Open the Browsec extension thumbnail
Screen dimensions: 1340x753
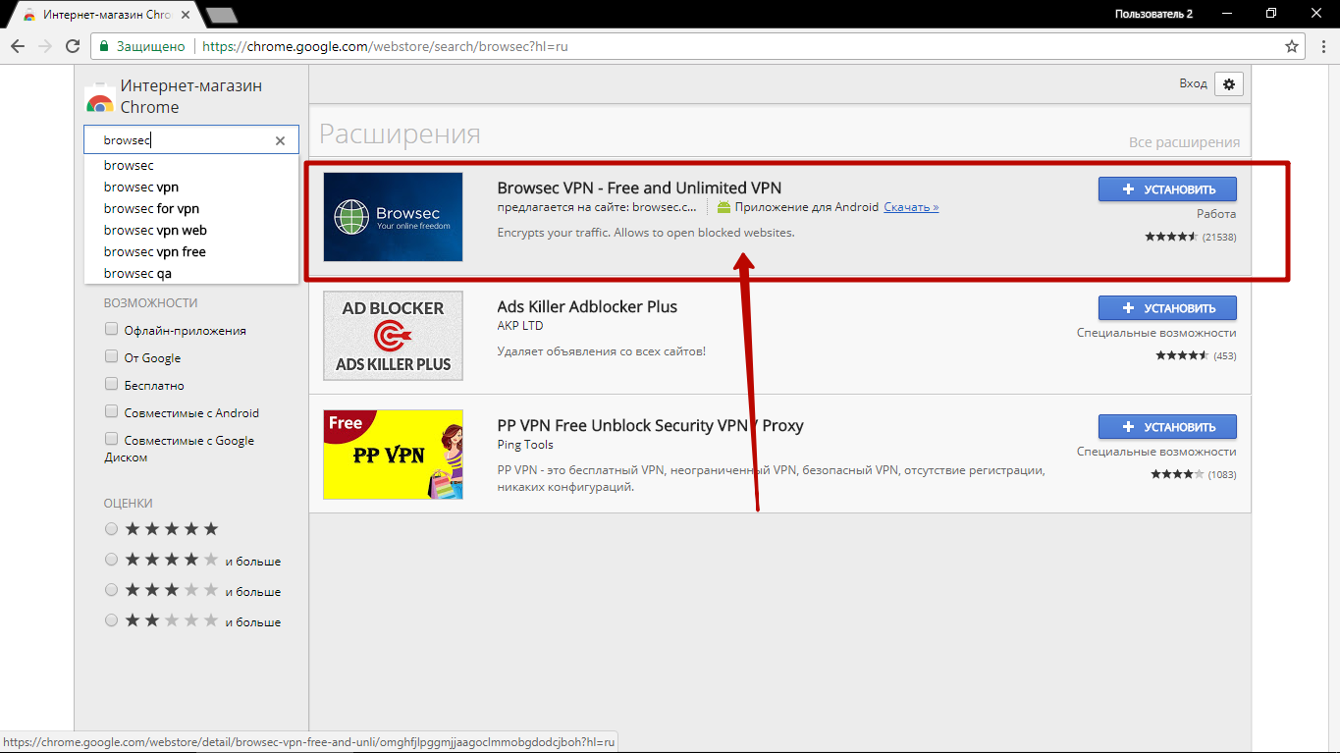click(x=393, y=217)
